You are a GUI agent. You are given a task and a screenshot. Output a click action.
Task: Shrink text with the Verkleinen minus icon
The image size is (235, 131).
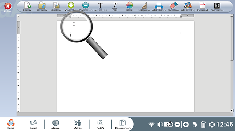86,6
